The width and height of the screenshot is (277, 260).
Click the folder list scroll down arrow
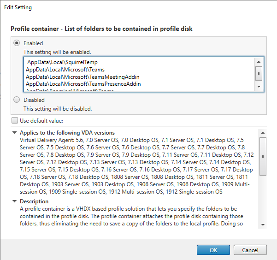(259, 87)
